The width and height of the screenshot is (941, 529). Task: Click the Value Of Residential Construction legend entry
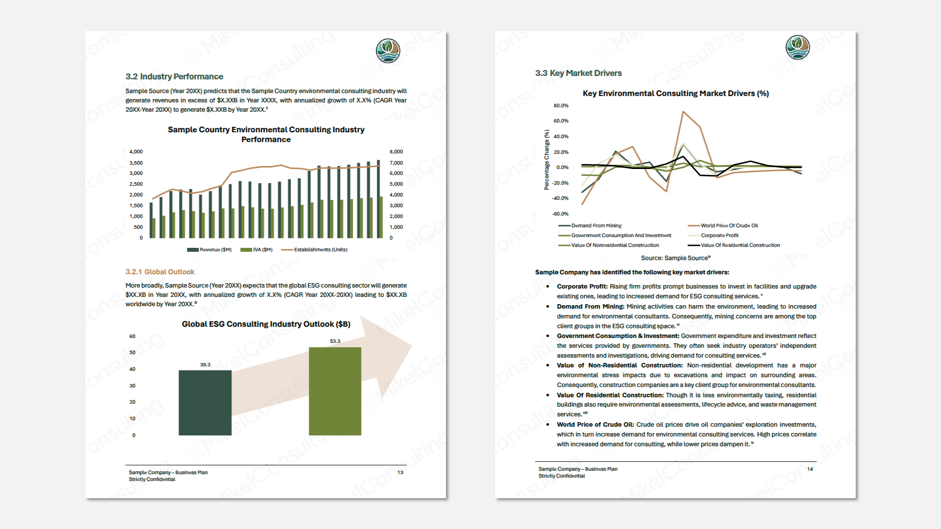(x=740, y=245)
